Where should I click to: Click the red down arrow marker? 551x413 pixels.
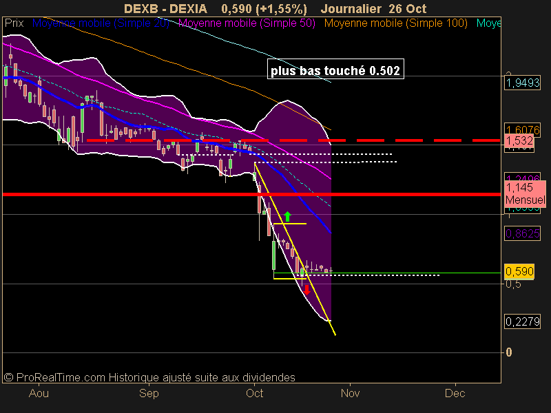point(306,290)
